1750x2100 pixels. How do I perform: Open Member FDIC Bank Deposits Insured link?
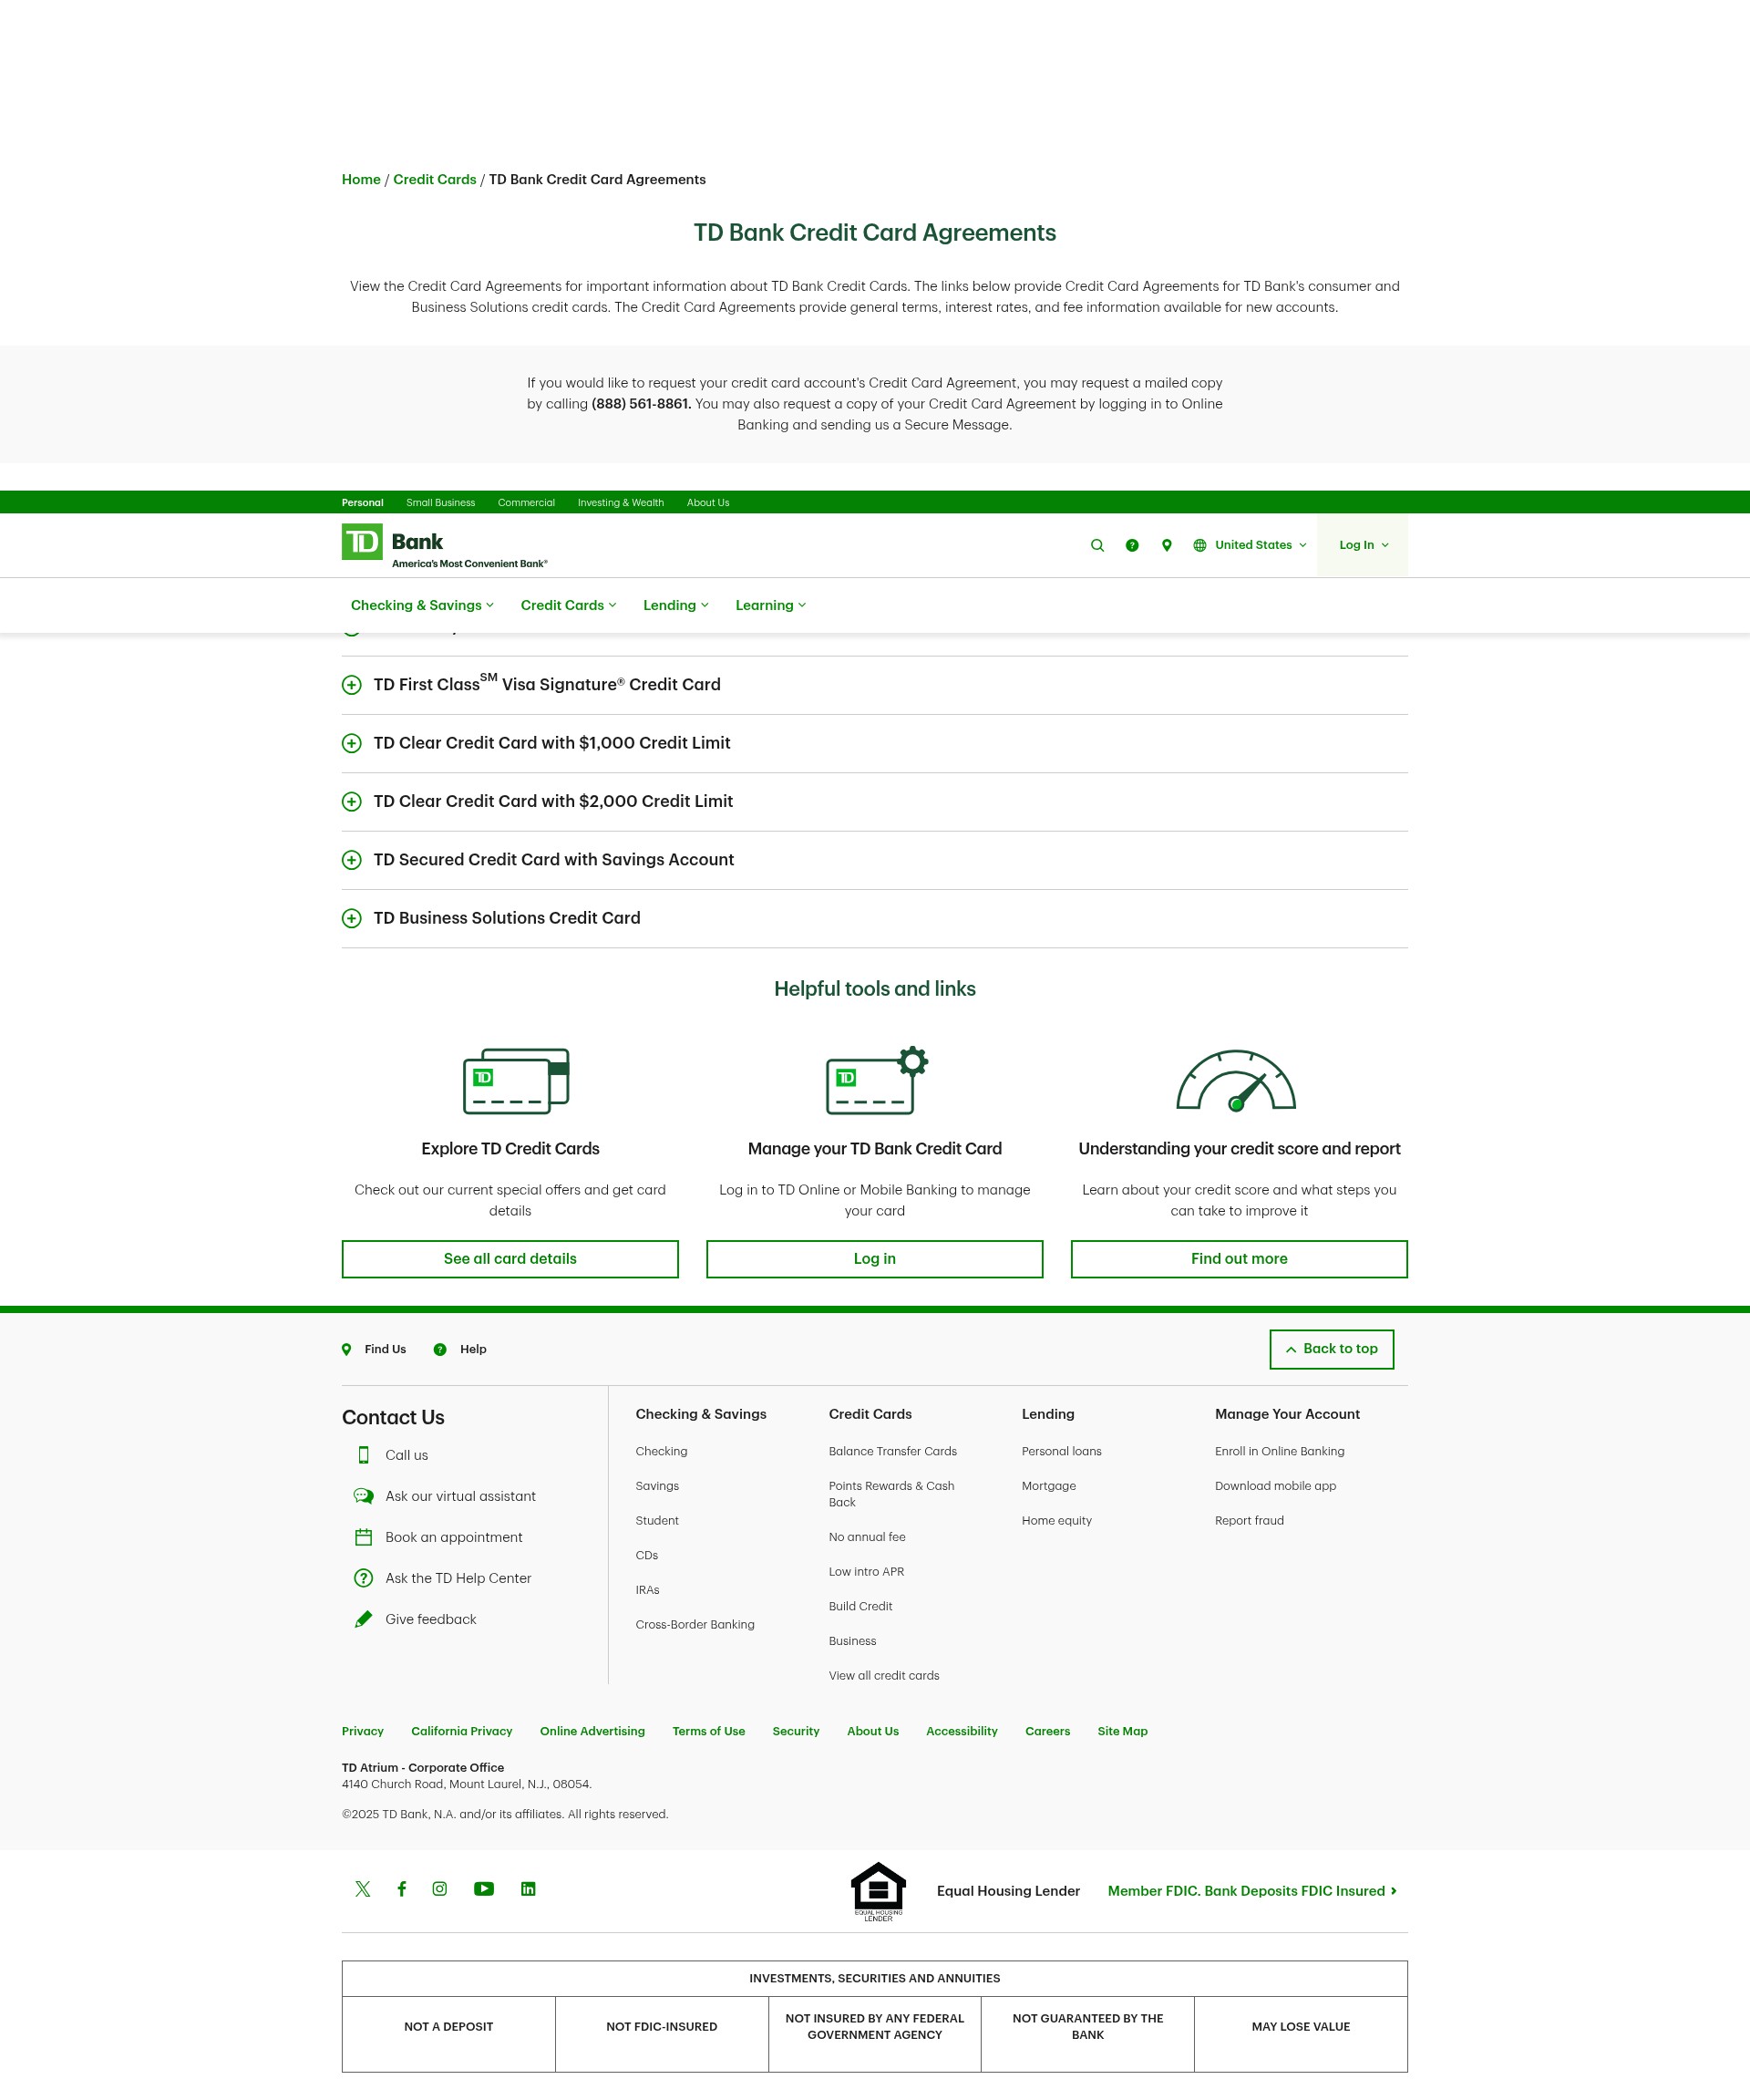[x=1252, y=1891]
